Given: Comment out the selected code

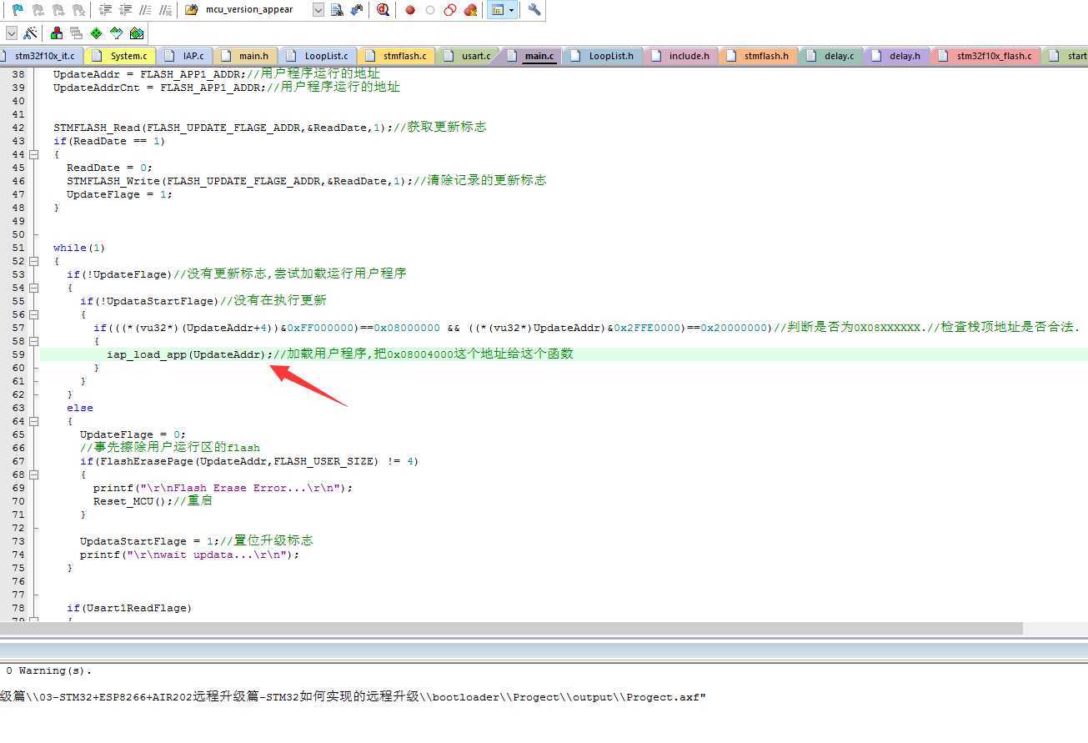Looking at the screenshot, I should point(145,10).
